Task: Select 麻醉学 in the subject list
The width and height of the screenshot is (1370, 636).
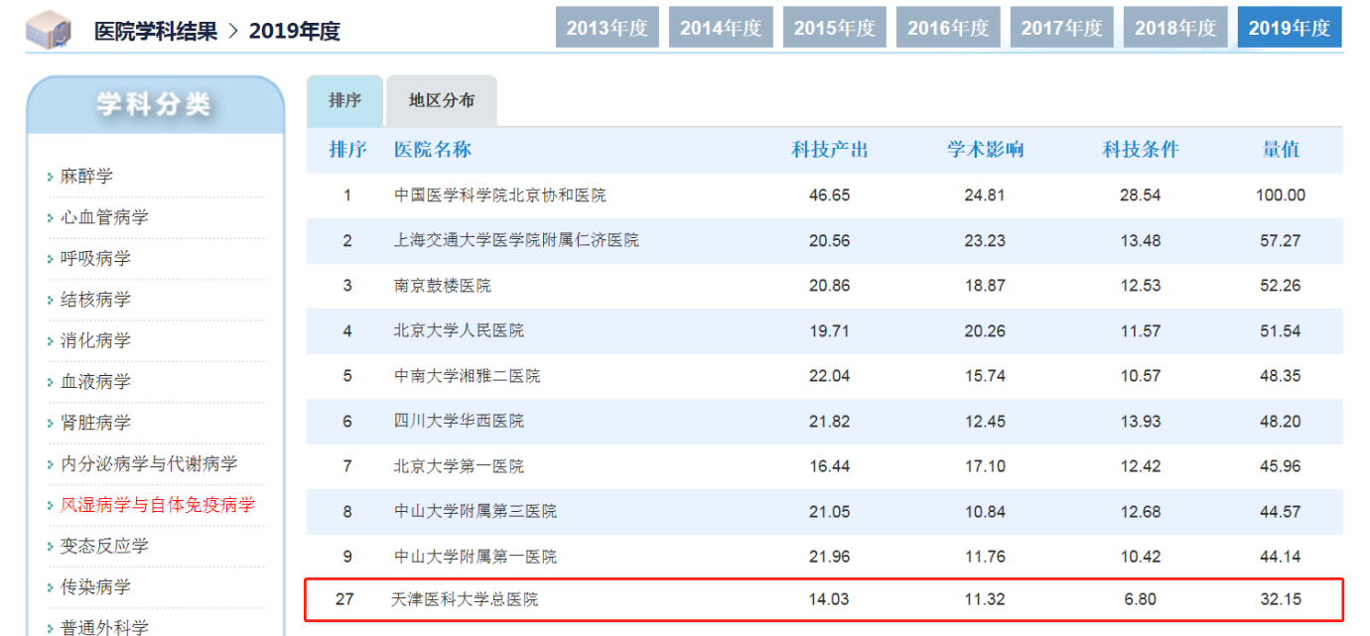Action: 86,176
